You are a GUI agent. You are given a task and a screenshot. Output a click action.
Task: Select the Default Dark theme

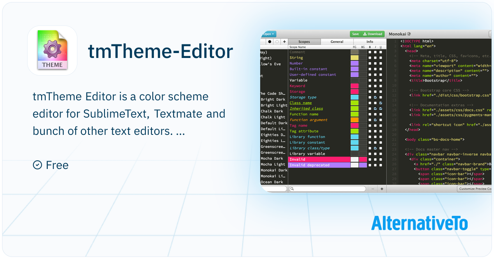[x=274, y=123]
